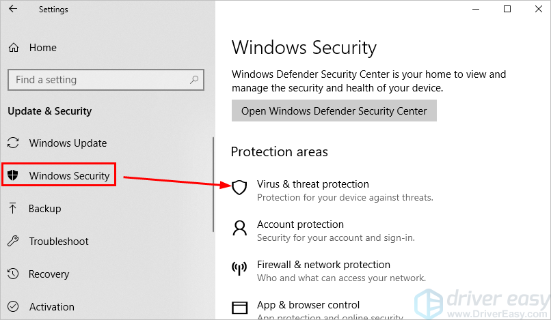Click the Firewall network signal icon
The height and width of the screenshot is (320, 551).
[x=239, y=268]
